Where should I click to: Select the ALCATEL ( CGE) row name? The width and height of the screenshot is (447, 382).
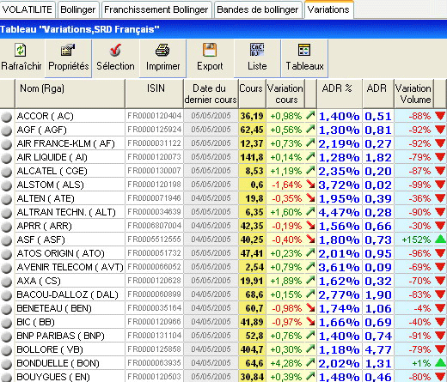click(52, 171)
